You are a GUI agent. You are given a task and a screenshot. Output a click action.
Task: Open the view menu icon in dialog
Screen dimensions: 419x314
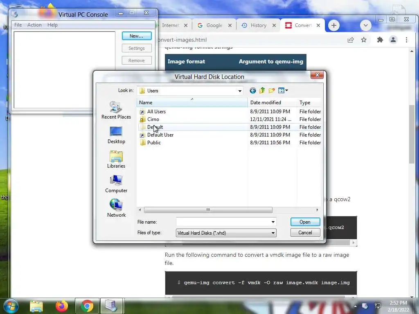(283, 90)
